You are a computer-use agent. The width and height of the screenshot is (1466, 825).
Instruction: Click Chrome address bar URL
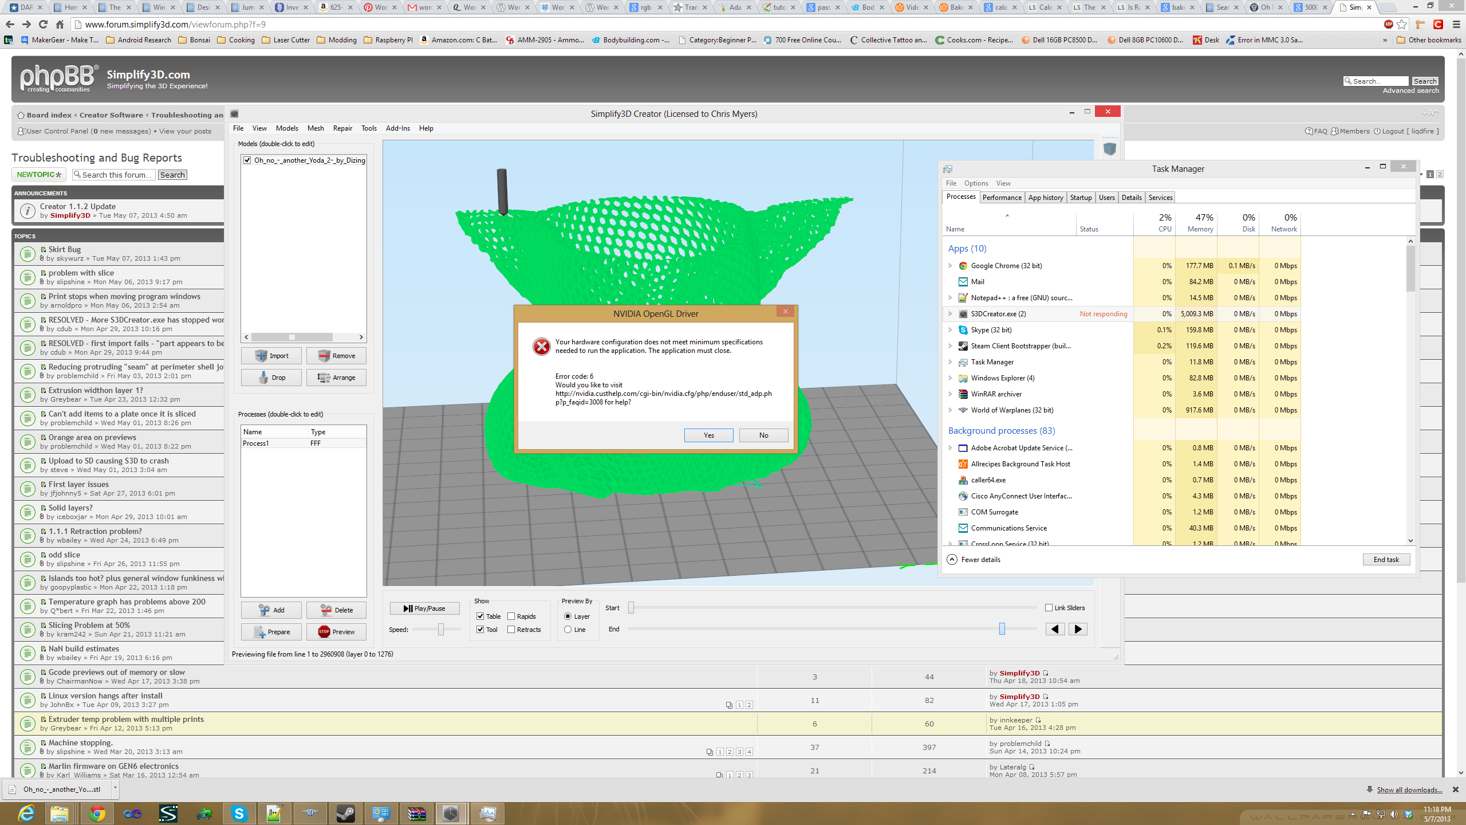(x=175, y=25)
